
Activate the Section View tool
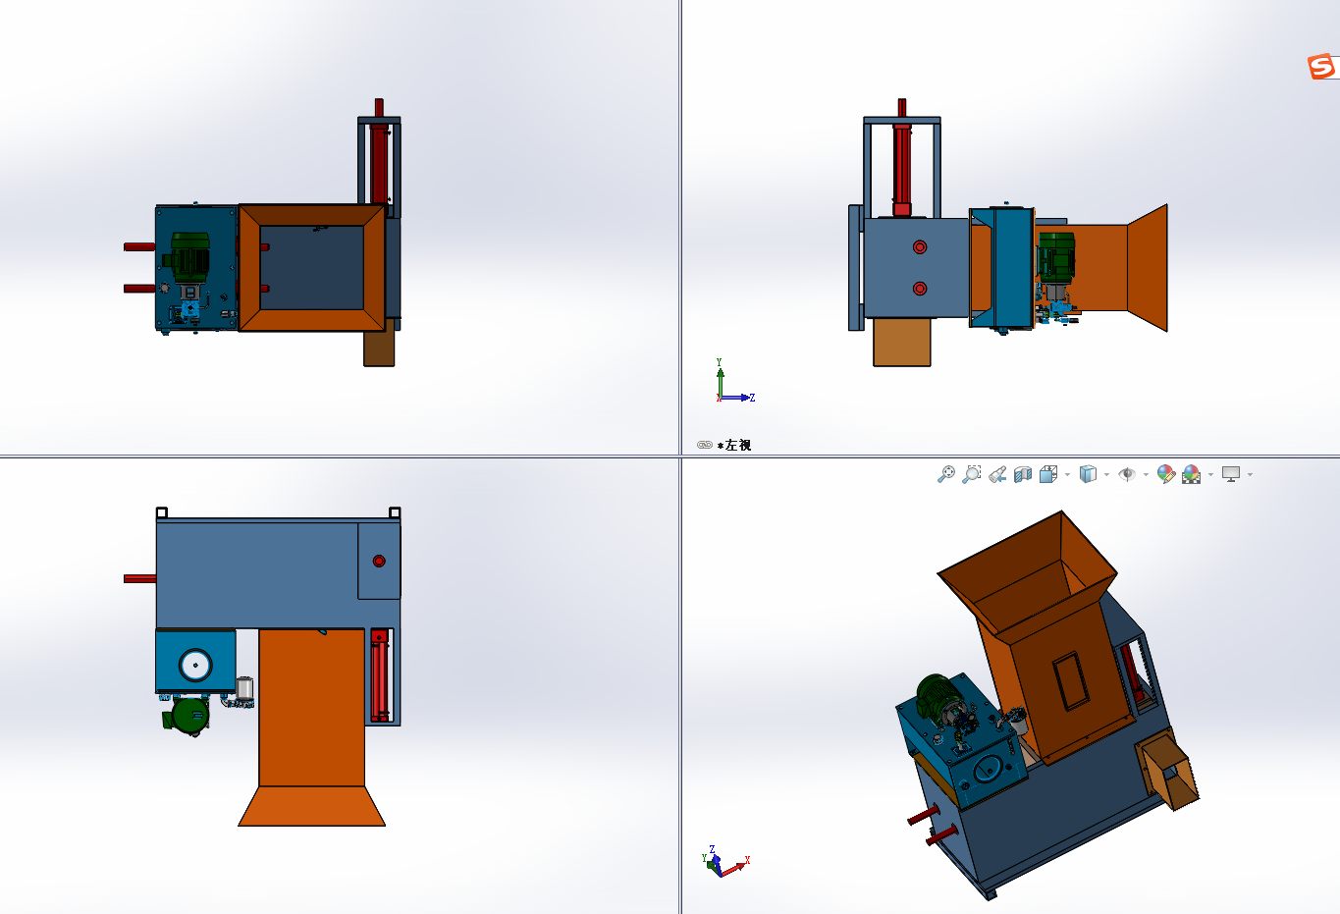click(1023, 474)
